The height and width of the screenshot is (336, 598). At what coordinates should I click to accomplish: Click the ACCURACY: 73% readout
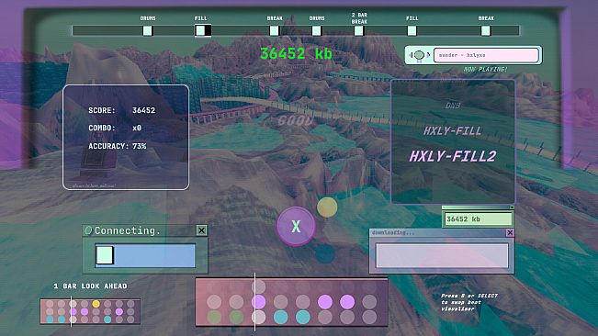(117, 146)
